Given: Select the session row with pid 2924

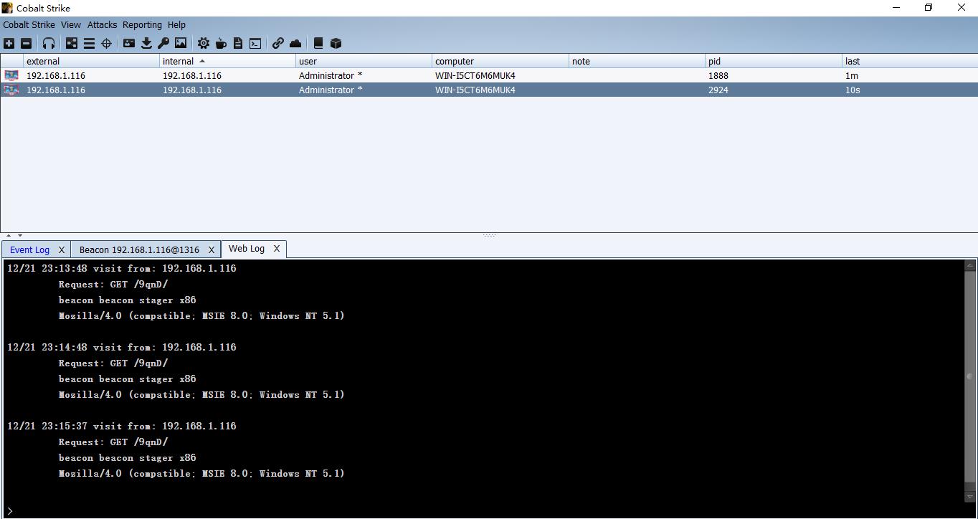Looking at the screenshot, I should (x=489, y=90).
